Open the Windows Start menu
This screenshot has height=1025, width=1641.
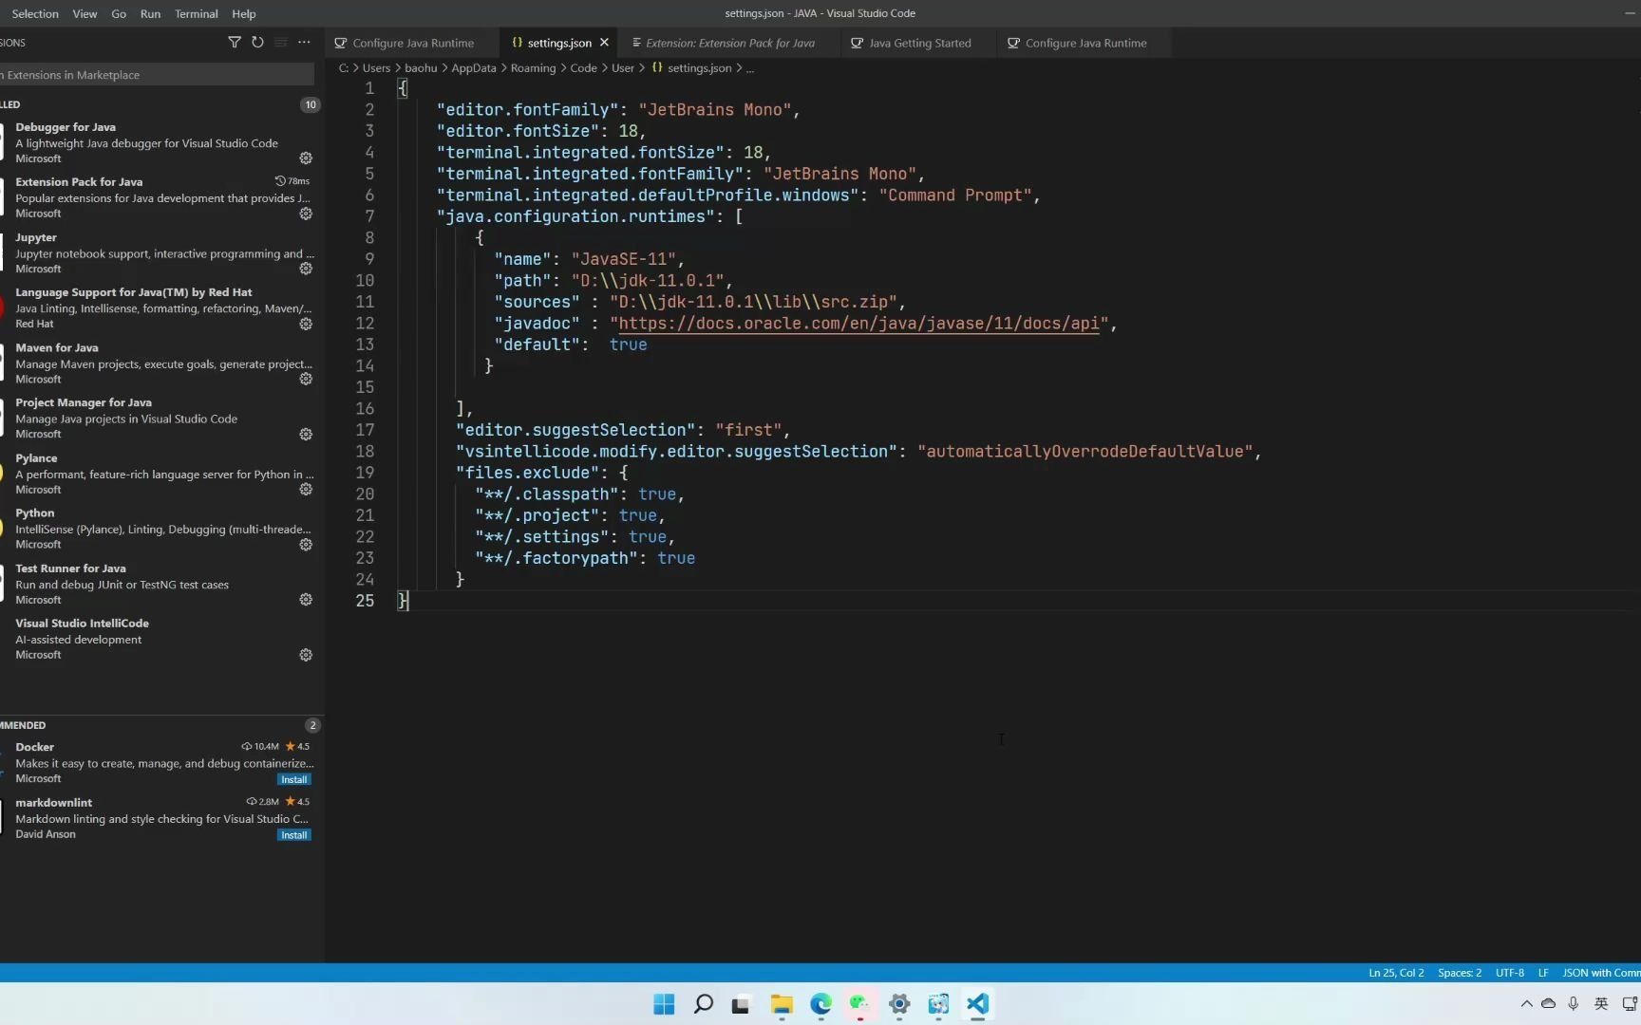663,1004
